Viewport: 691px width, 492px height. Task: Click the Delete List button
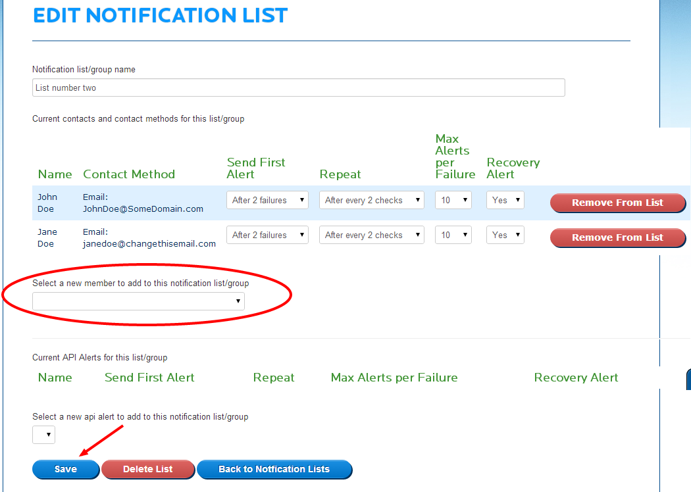(x=148, y=469)
